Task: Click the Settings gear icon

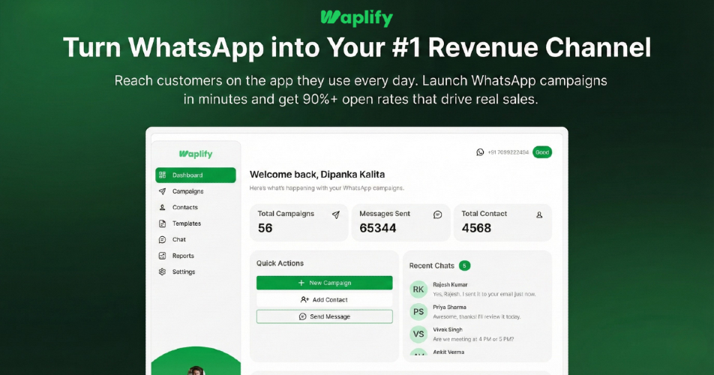Action: coord(162,271)
